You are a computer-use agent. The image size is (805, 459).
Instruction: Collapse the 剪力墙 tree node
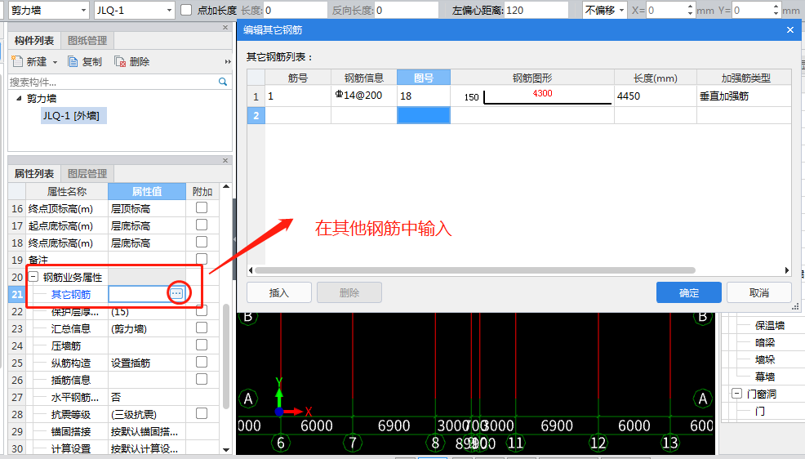pyautogui.click(x=19, y=98)
